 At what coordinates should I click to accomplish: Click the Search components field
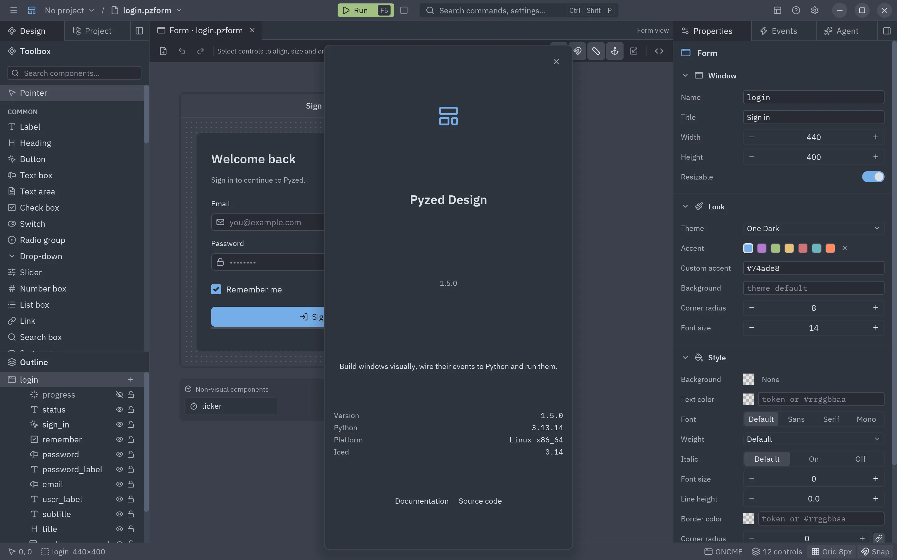tap(74, 73)
